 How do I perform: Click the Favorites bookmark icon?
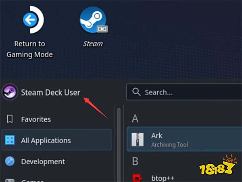pos(10,119)
